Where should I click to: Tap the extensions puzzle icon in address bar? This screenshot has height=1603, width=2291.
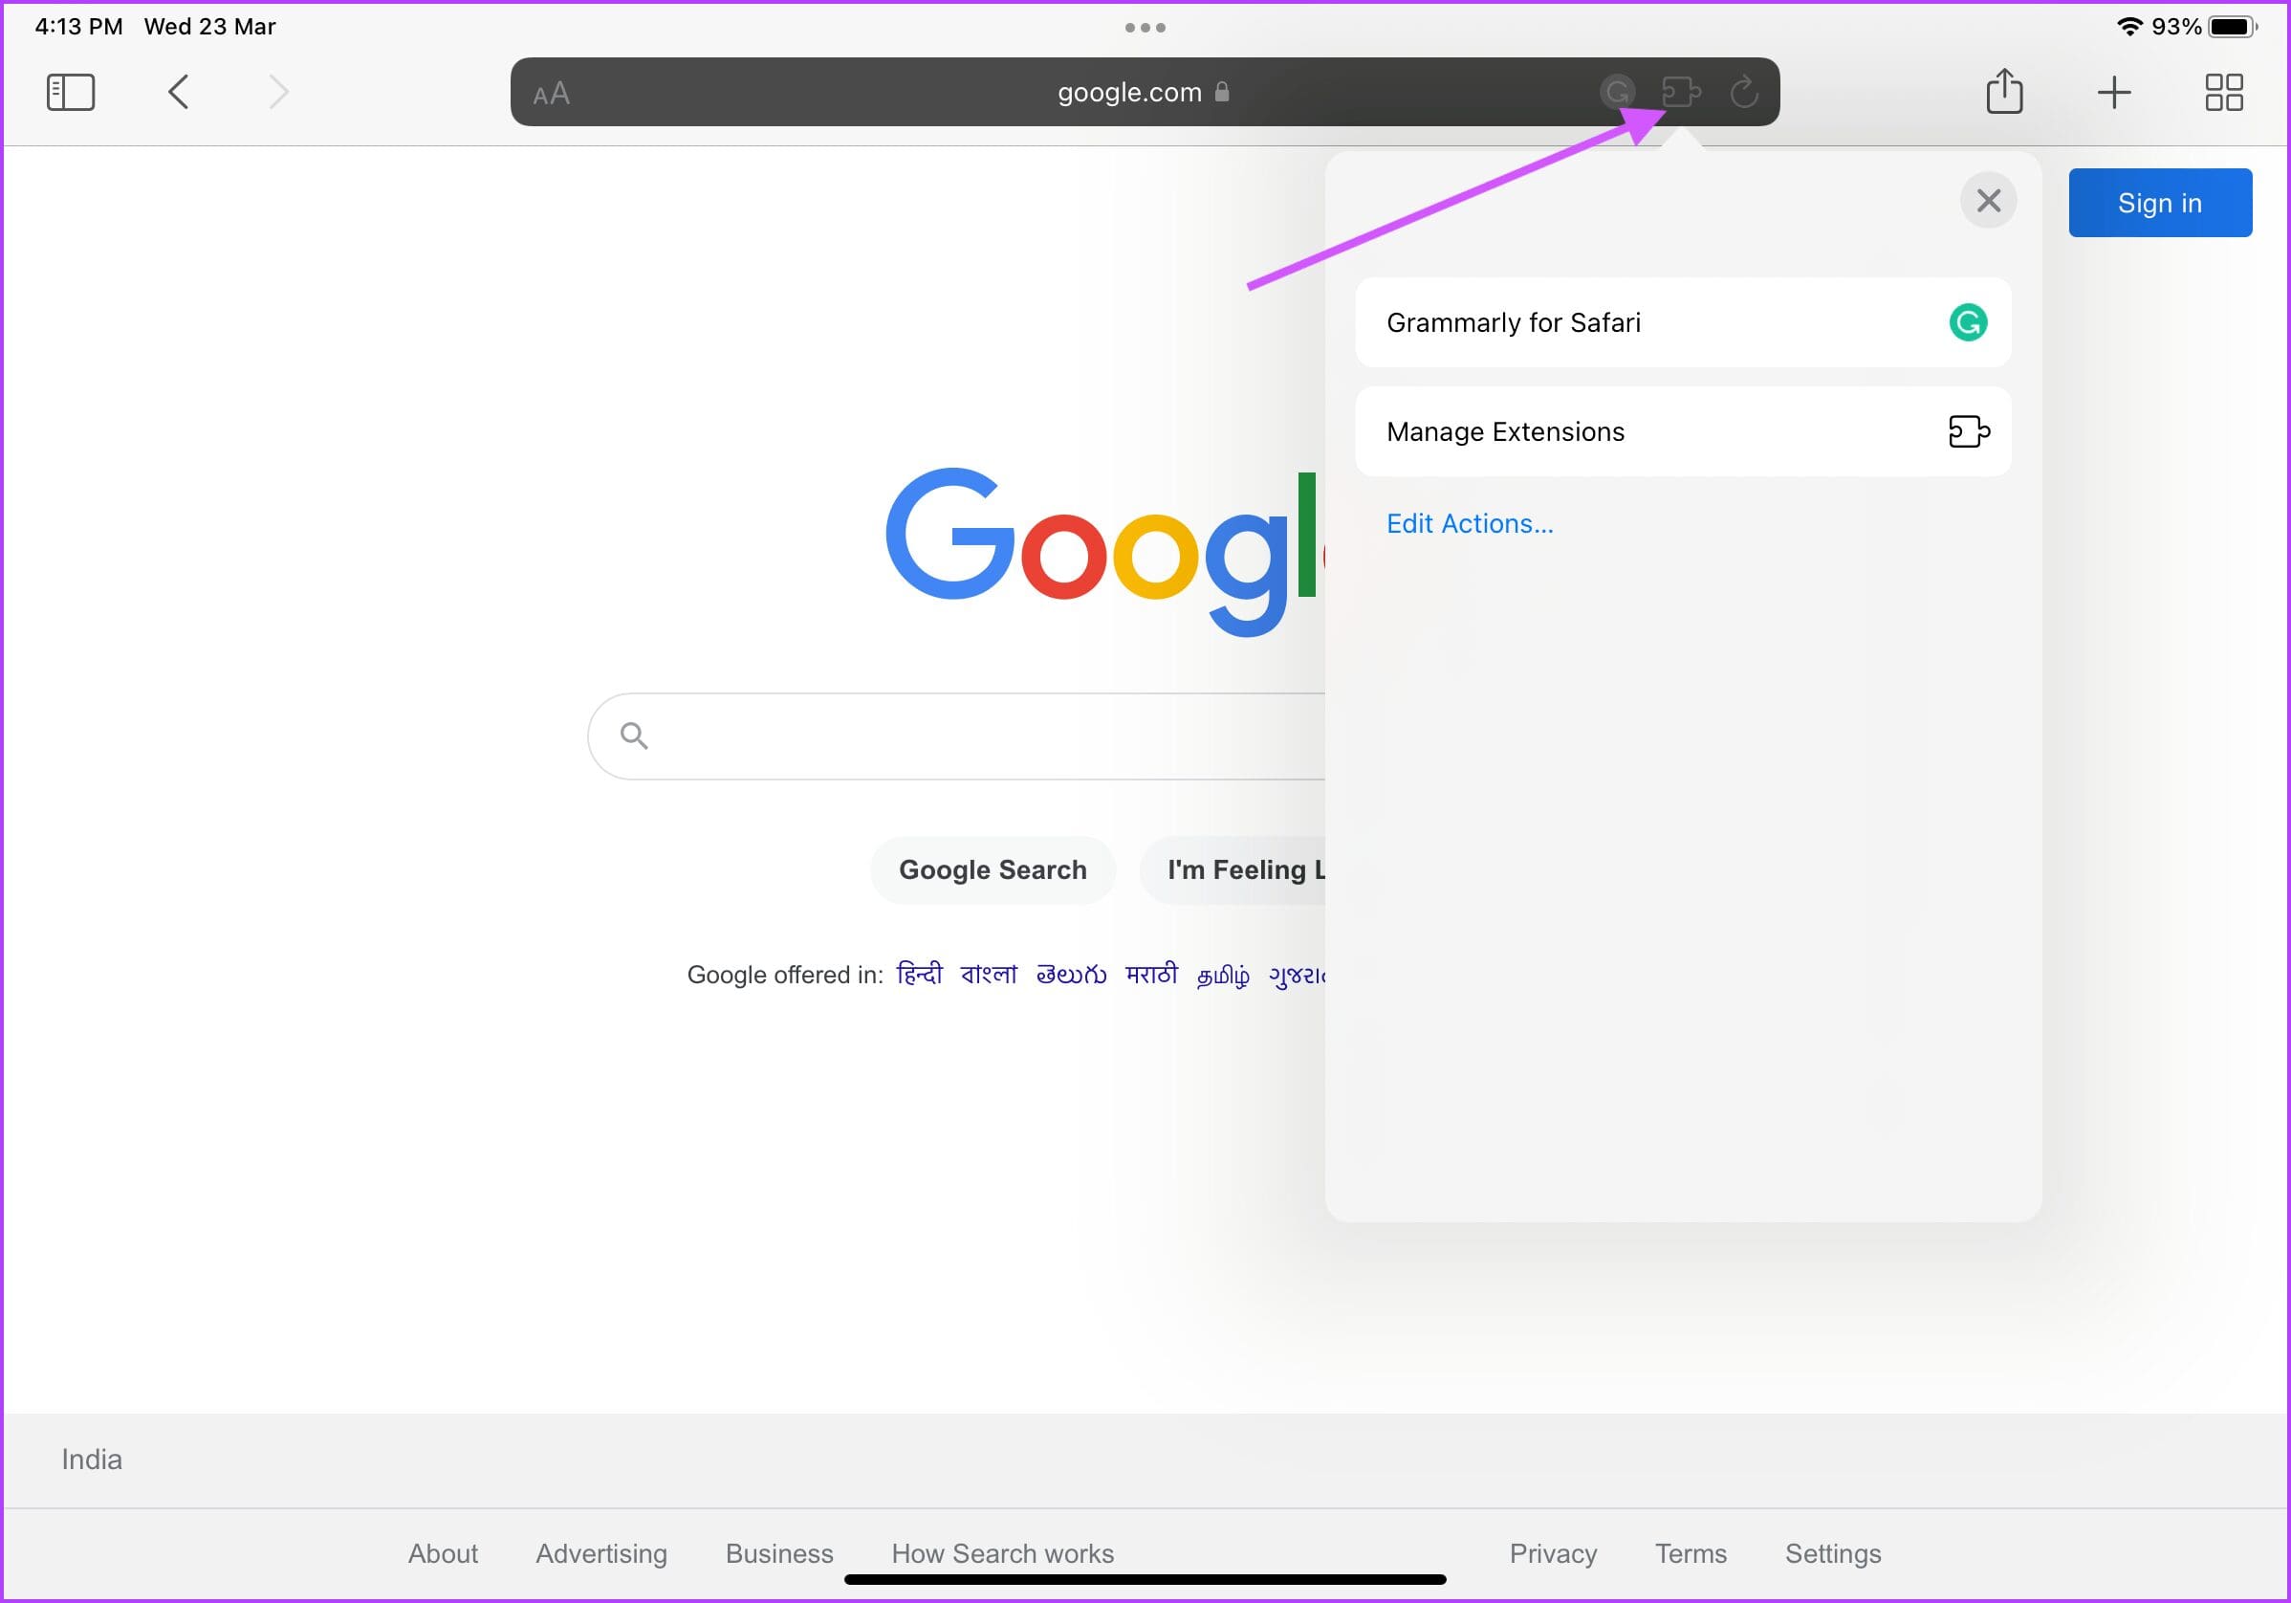pyautogui.click(x=1681, y=92)
